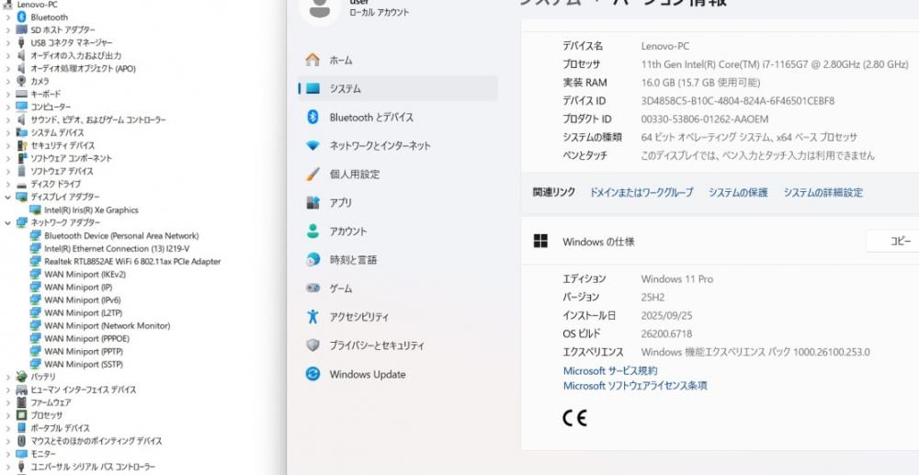Image resolution: width=919 pixels, height=475 pixels.
Task: Click the カメラ camera device icon
Action: click(x=22, y=81)
